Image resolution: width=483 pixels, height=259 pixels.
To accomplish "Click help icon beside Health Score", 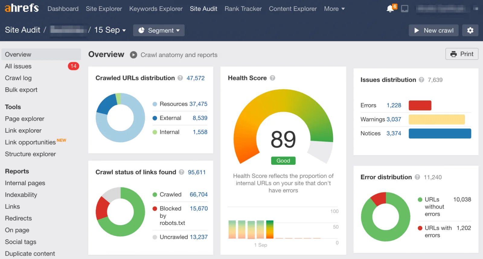I will [273, 78].
